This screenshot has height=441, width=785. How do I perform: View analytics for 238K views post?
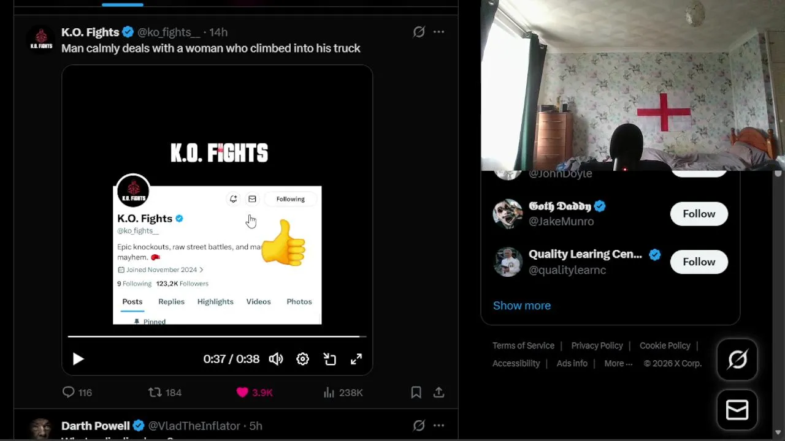329,393
